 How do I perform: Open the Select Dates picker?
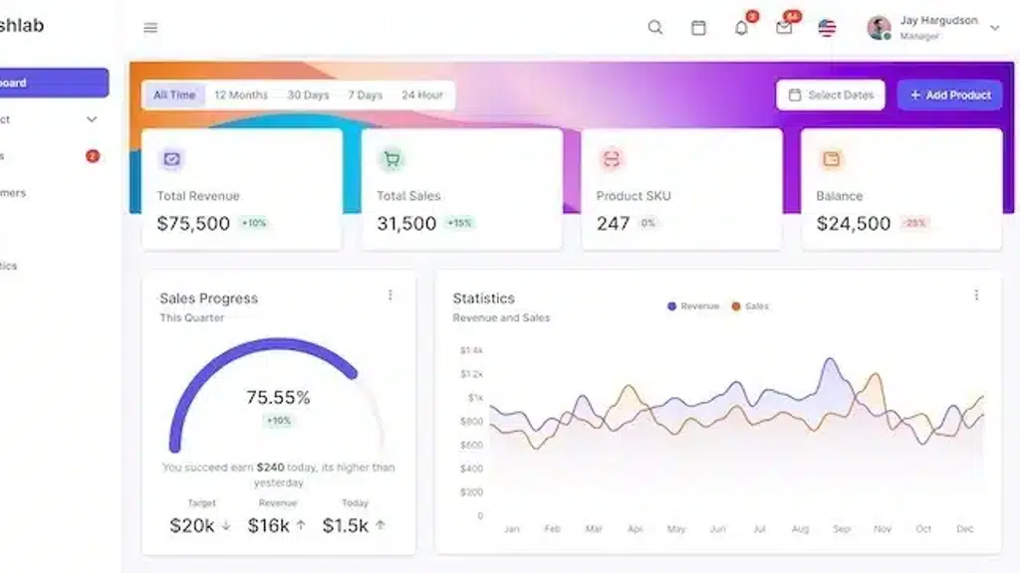click(x=830, y=95)
